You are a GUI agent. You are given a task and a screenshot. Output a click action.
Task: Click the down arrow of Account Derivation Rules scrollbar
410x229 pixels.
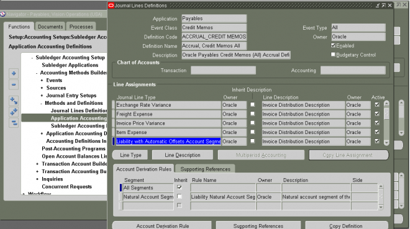[x=381, y=207]
